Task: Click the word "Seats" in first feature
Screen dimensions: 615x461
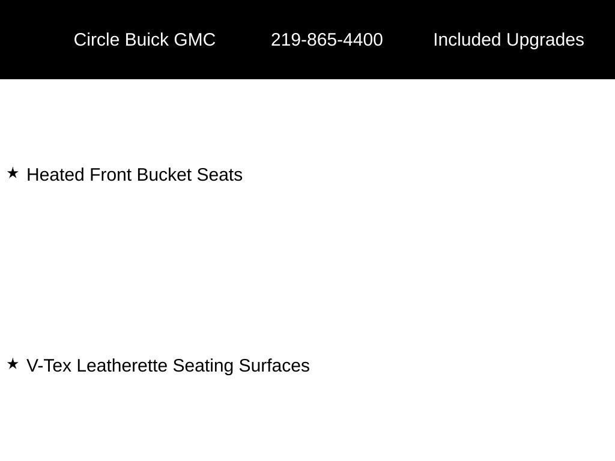Action: point(220,175)
